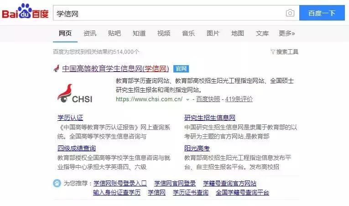Open image search camera icon
The height and width of the screenshot is (206, 349).
click(x=290, y=13)
